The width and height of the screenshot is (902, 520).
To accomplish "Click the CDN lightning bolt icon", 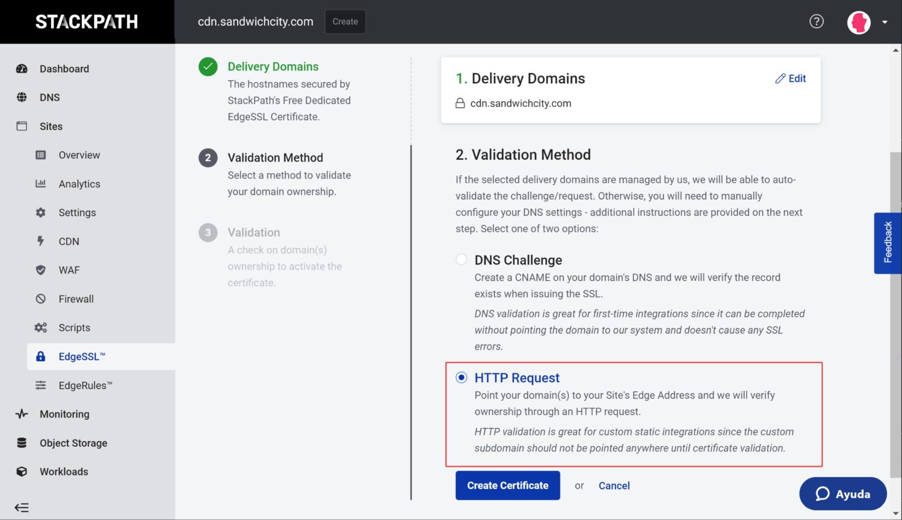I will click(x=40, y=241).
